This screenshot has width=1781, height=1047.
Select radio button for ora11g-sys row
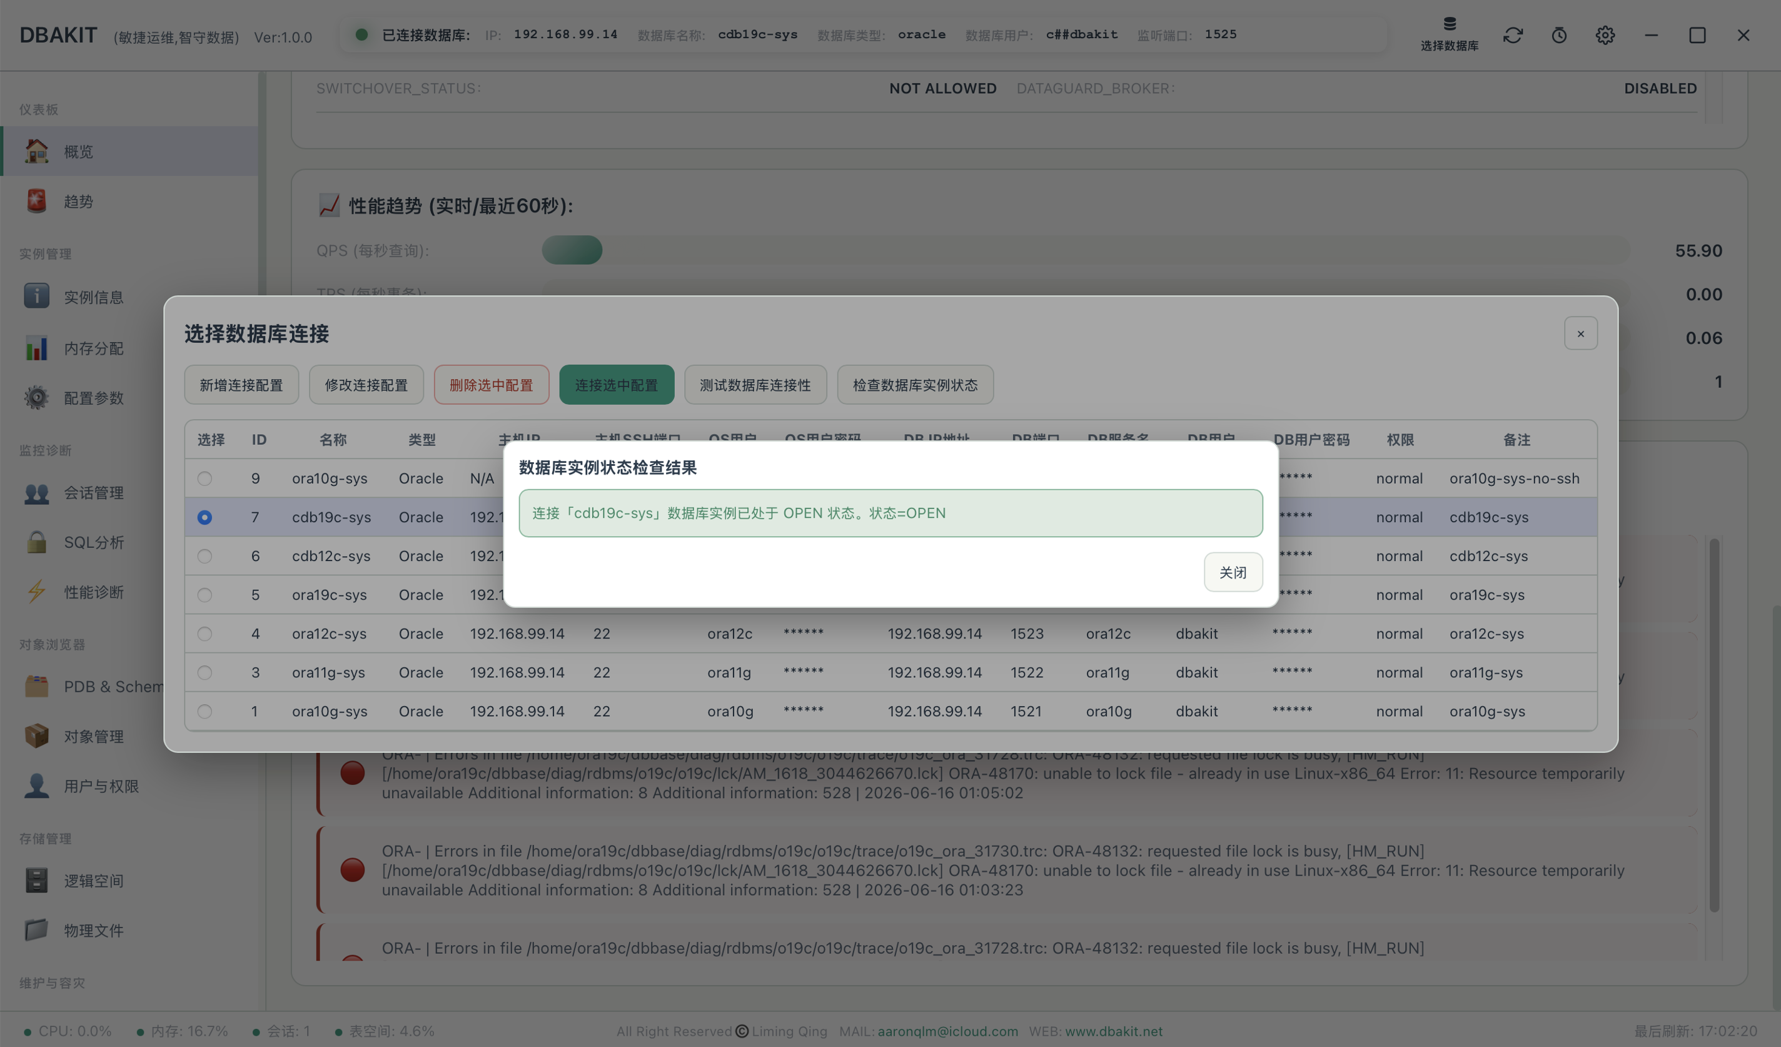pyautogui.click(x=204, y=672)
